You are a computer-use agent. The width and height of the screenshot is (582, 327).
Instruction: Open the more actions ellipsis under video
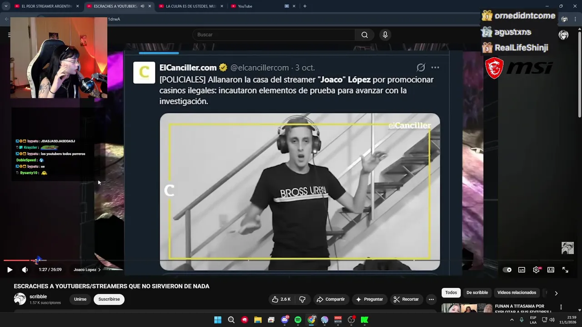[431, 299]
